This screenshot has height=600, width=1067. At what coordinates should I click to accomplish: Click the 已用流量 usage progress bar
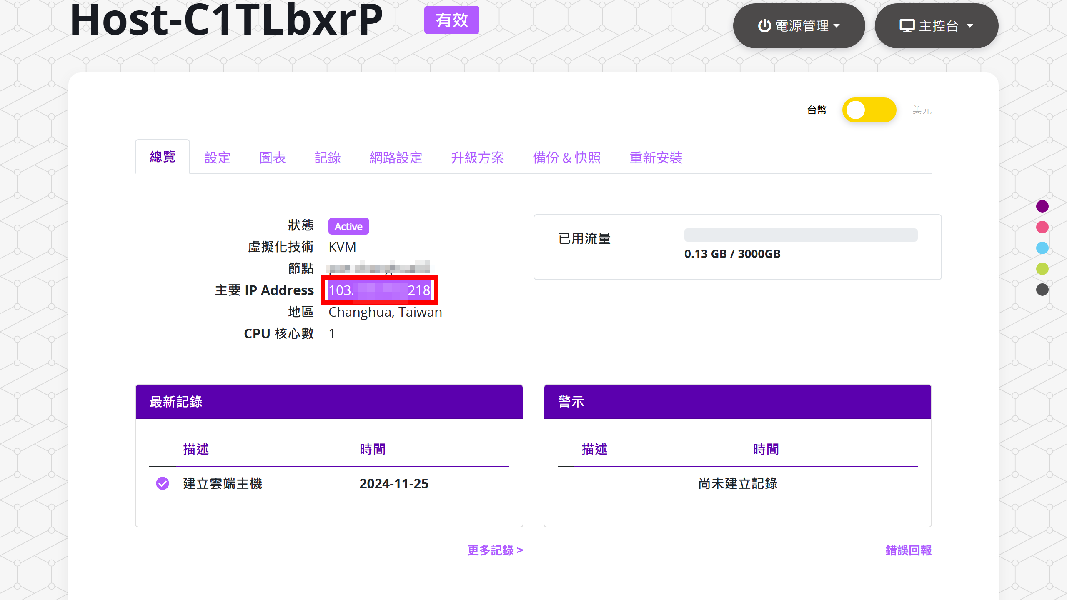(x=801, y=235)
